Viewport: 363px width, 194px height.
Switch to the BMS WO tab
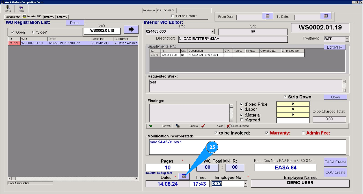click(49, 17)
